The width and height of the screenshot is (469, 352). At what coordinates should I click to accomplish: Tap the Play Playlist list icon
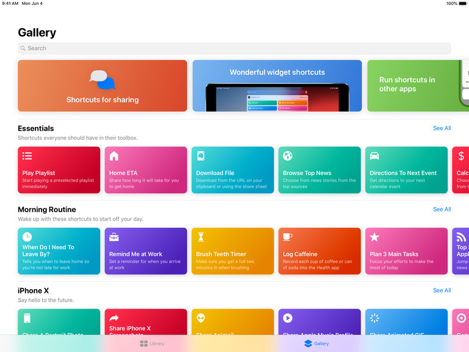[27, 156]
